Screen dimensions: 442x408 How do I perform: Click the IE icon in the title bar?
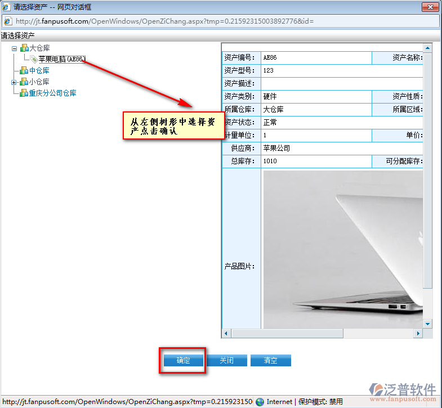tap(6, 7)
